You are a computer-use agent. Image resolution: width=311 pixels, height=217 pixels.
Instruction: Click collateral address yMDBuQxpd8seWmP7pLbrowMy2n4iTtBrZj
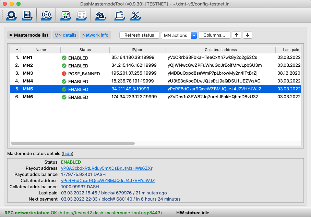coord(213,73)
